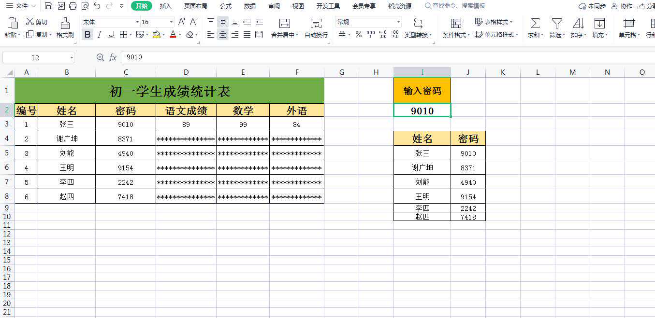The image size is (655, 318).
Task: Click the 协作 (Collaborate) button
Action: [622, 6]
